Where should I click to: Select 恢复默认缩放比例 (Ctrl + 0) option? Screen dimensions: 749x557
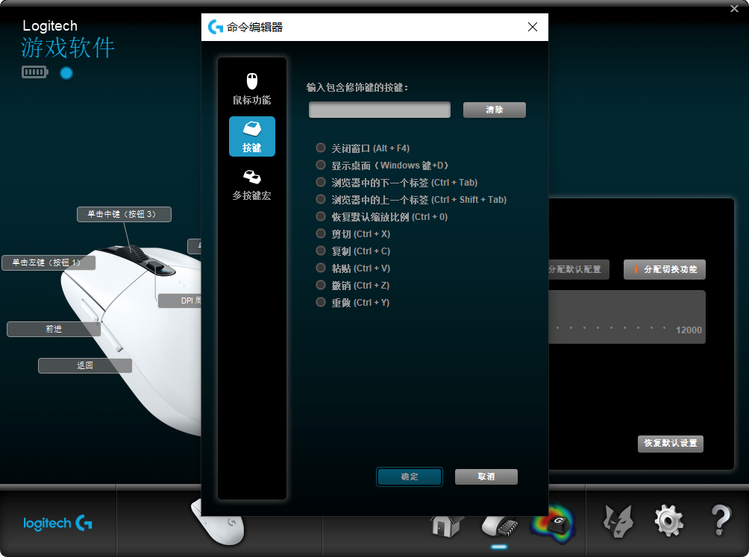[x=382, y=217]
